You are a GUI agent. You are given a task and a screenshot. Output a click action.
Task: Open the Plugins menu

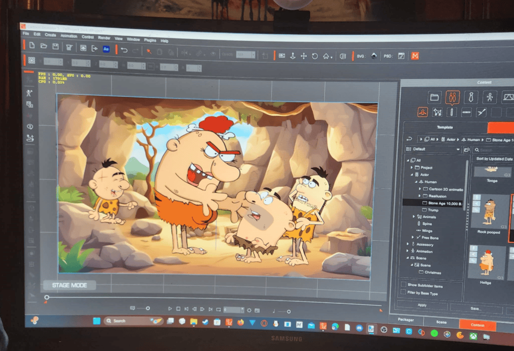(150, 40)
